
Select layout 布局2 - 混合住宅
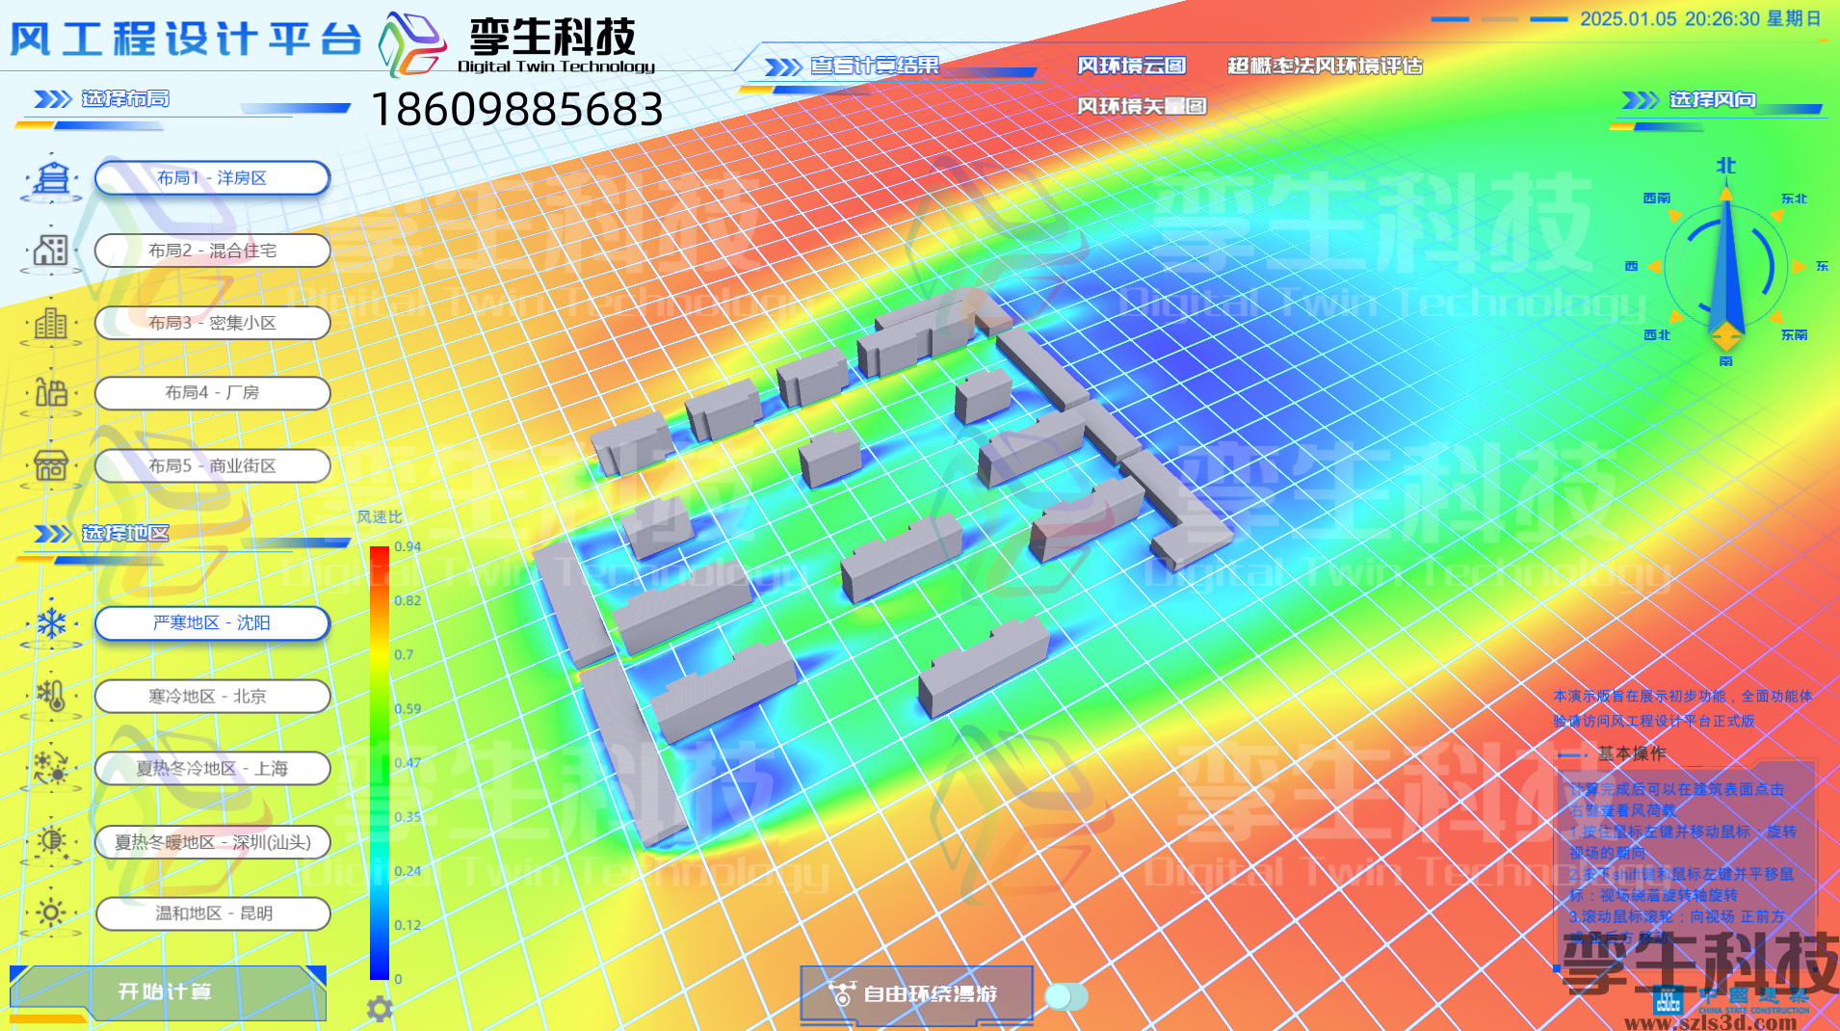click(212, 251)
